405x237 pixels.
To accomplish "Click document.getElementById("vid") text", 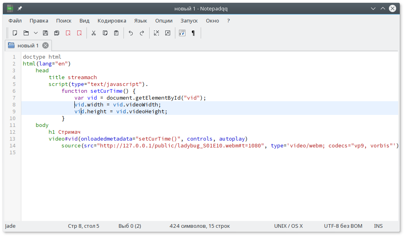I will (x=154, y=98).
